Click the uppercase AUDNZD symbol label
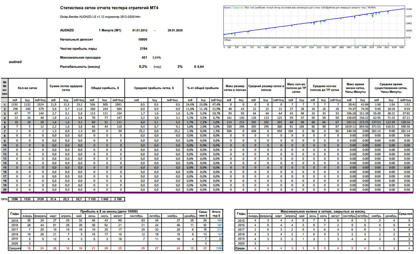Image resolution: width=416 pixels, height=254 pixels. [x=67, y=30]
